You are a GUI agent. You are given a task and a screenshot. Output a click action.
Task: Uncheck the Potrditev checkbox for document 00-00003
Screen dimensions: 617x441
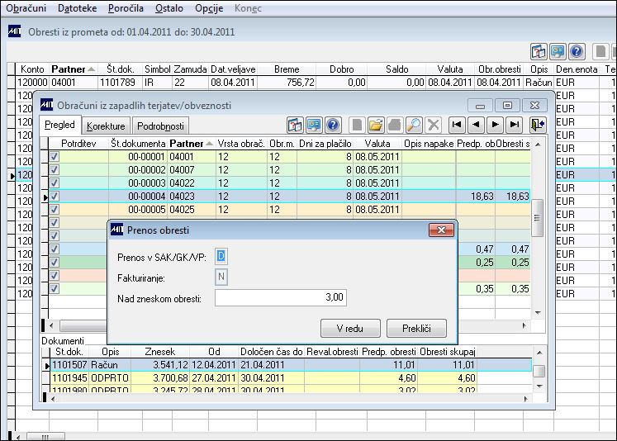pyautogui.click(x=54, y=183)
